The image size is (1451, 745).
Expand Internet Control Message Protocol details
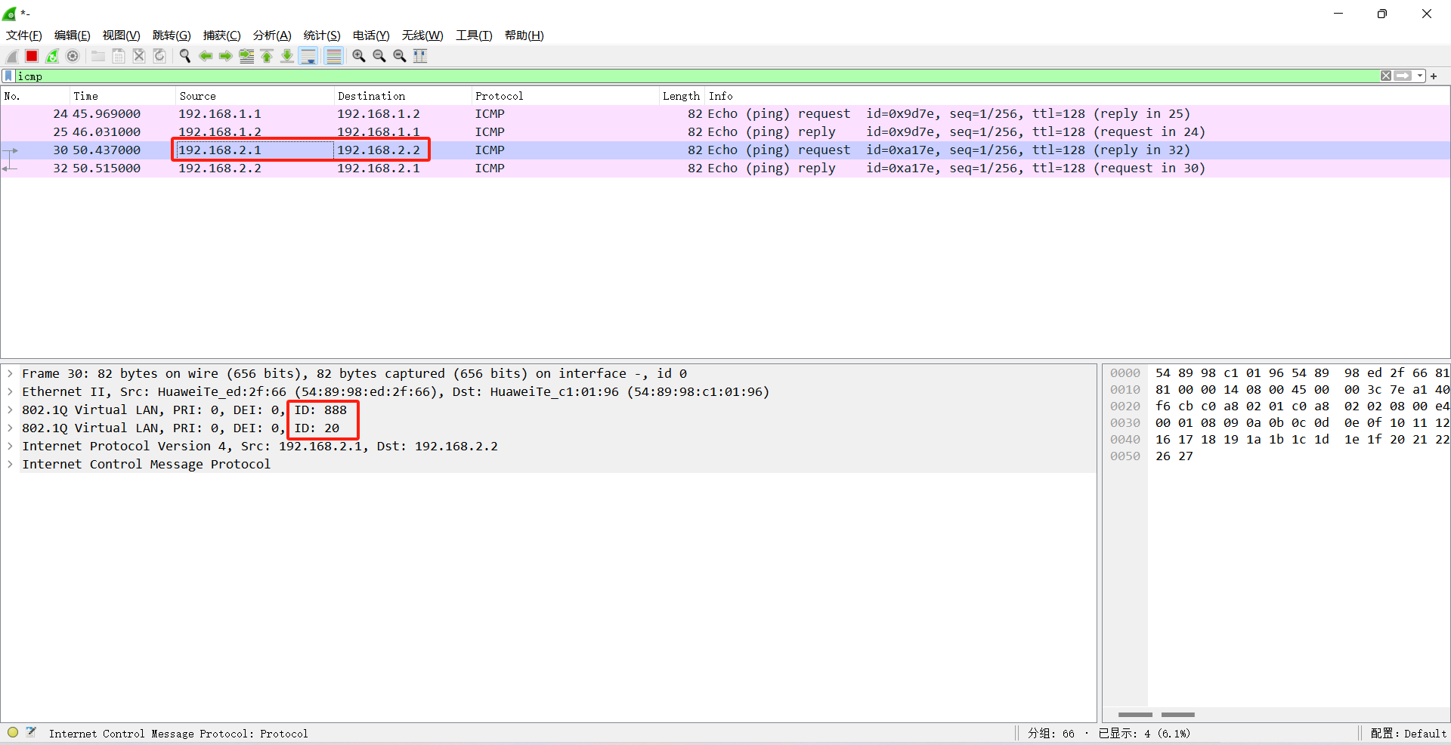coord(10,465)
